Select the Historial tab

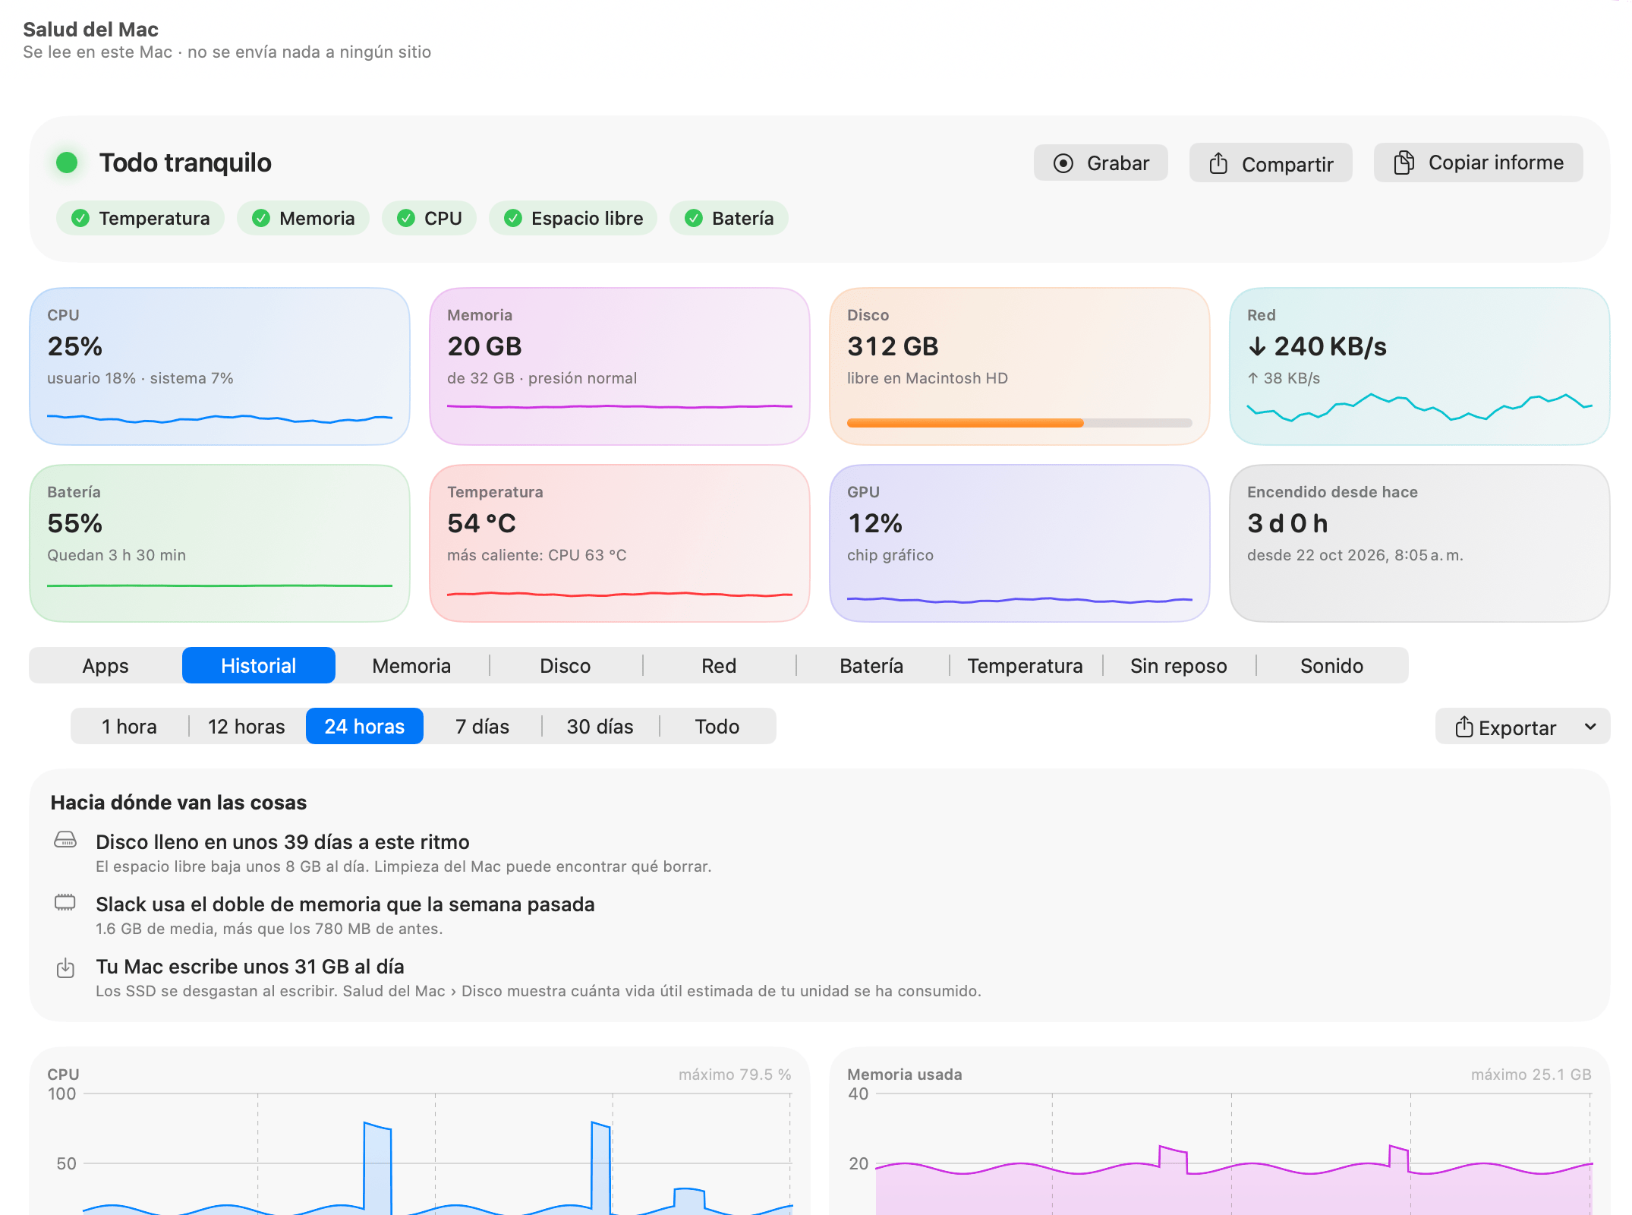click(259, 666)
